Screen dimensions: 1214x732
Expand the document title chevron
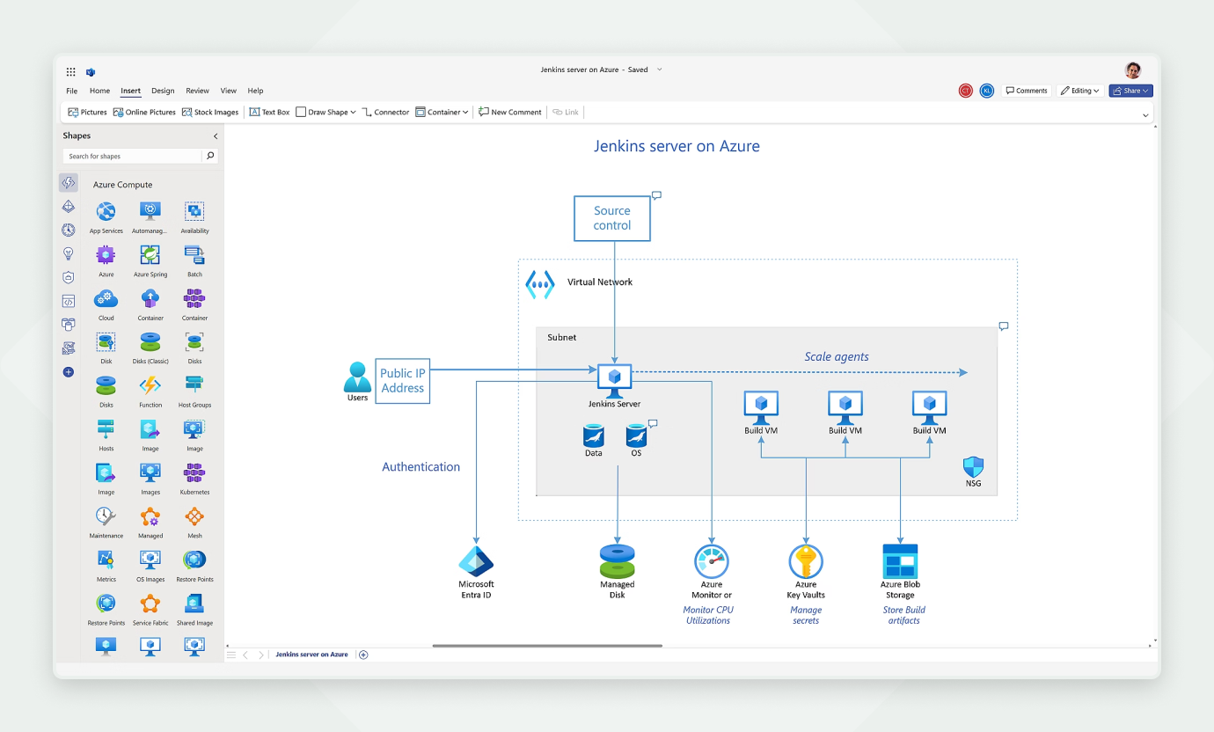(x=660, y=70)
